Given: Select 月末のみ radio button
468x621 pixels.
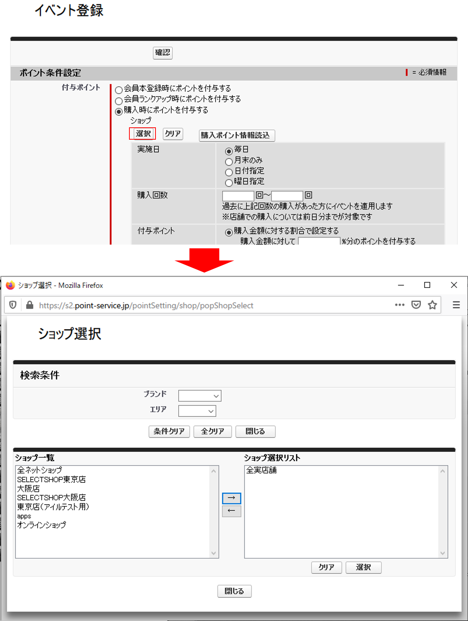Looking at the screenshot, I should (229, 162).
